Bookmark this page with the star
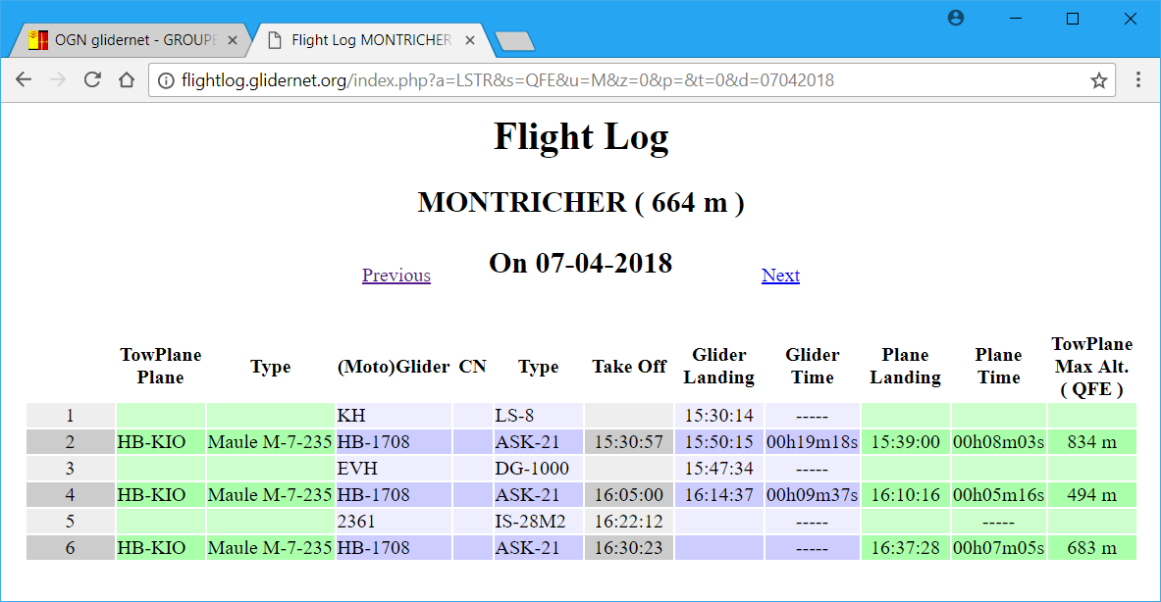1161x602 pixels. click(x=1098, y=80)
